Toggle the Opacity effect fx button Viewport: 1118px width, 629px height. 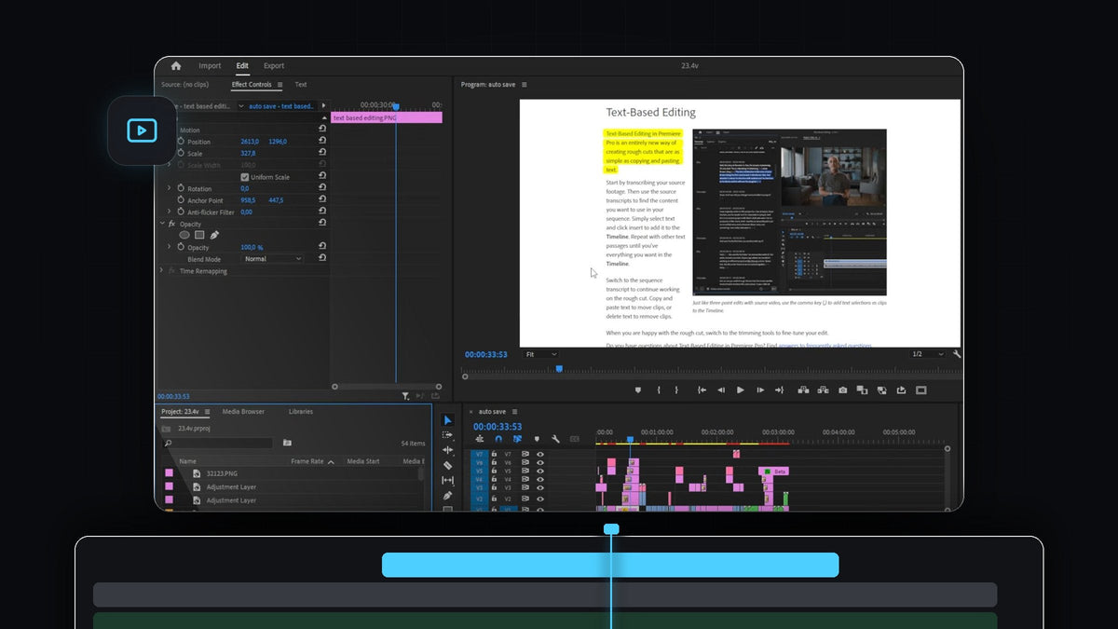171,224
